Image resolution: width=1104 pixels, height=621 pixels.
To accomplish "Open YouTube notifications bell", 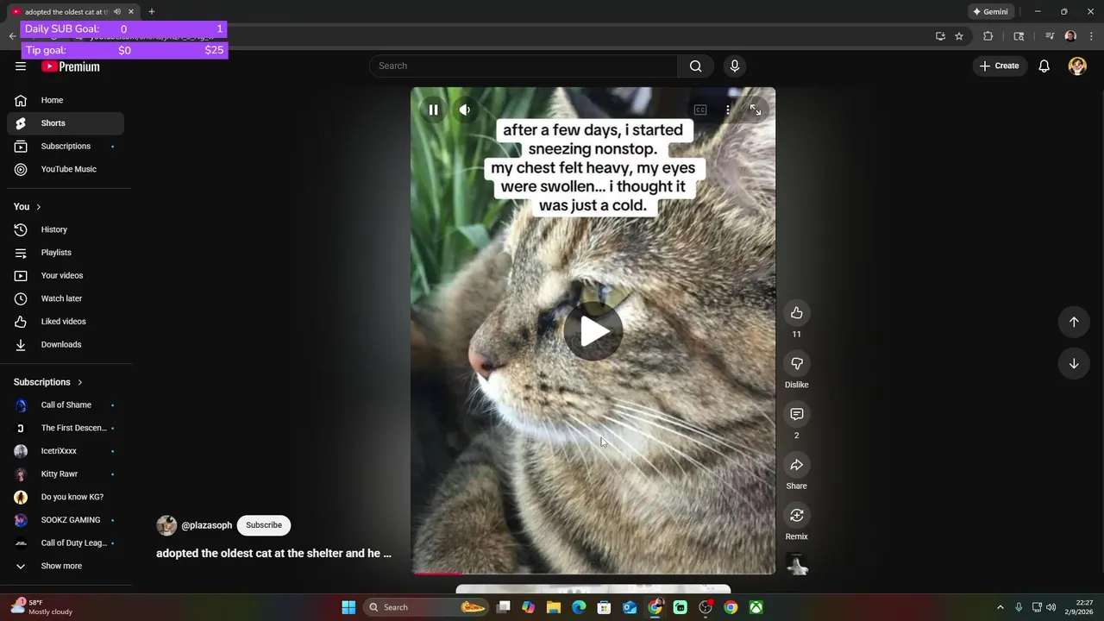I will pyautogui.click(x=1044, y=66).
